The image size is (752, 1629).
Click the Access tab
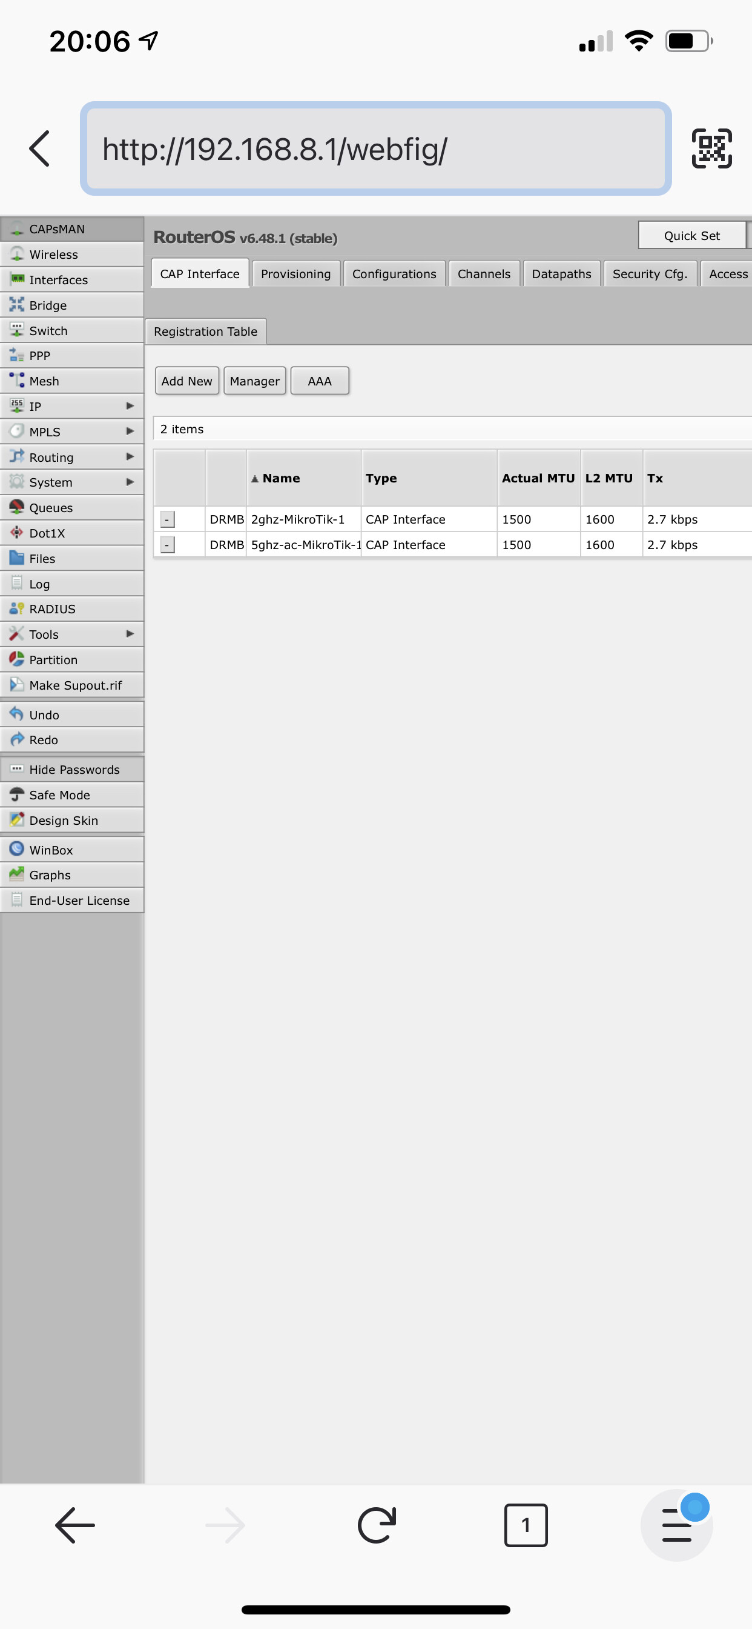pyautogui.click(x=727, y=274)
